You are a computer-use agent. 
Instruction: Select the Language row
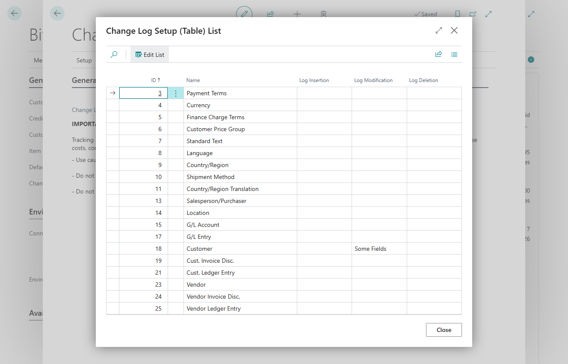click(x=284, y=153)
